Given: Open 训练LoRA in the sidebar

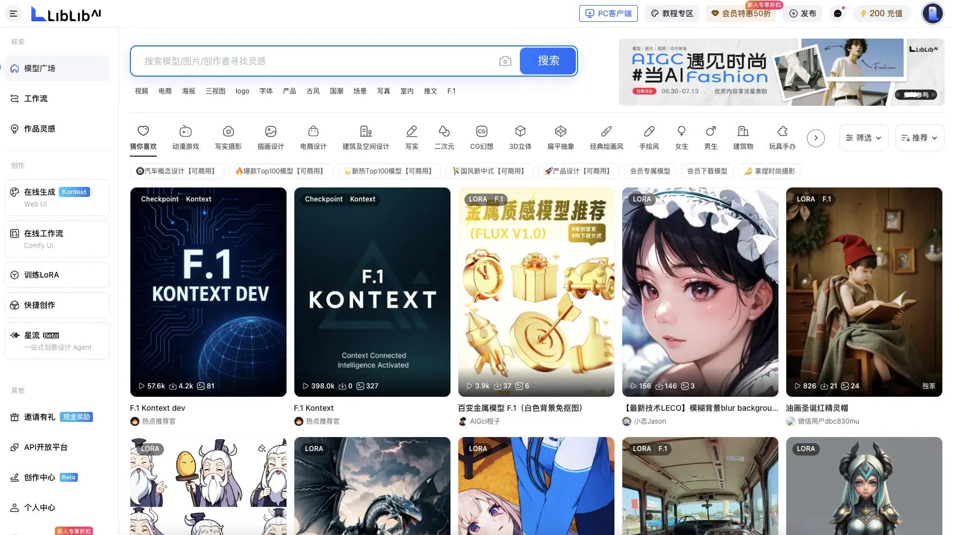Looking at the screenshot, I should tap(57, 275).
